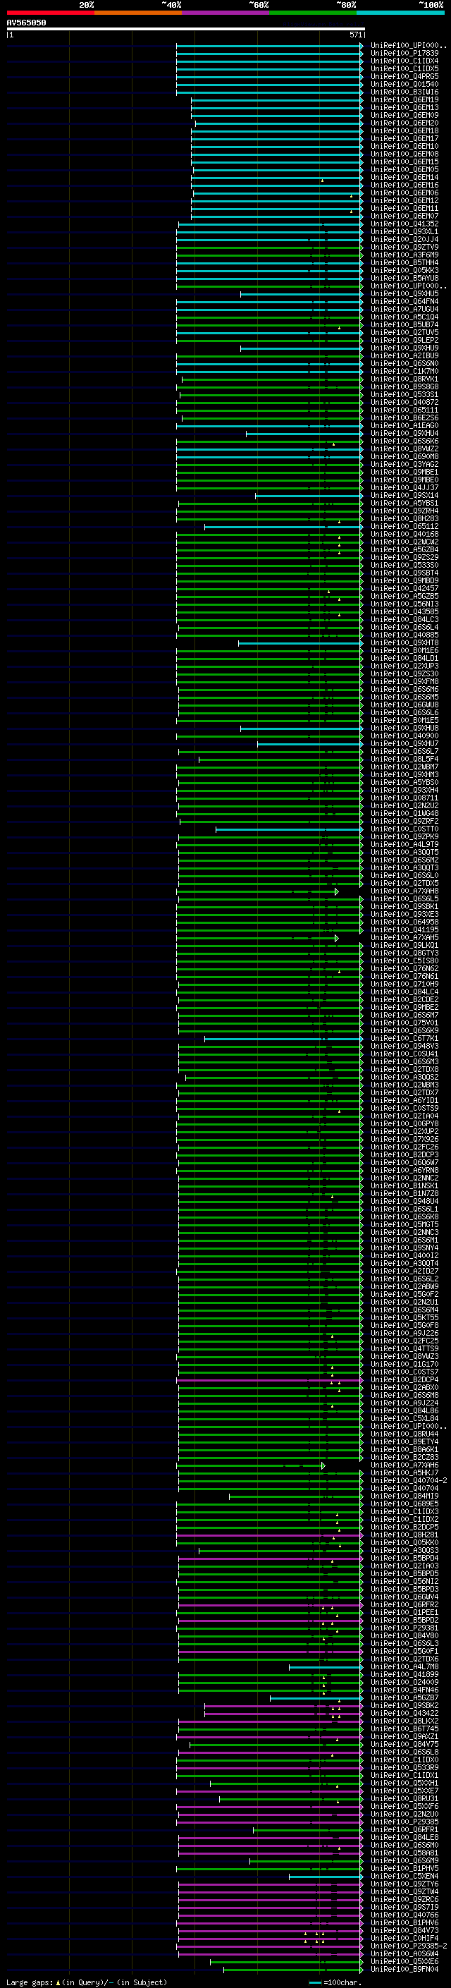Select the UniRef100_Q533R9 label
Image resolution: width=451 pixels, height=1988 pixels.
point(404,1768)
